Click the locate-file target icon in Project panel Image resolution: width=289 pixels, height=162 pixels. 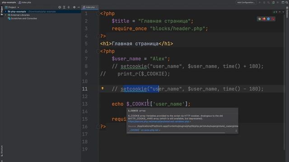click(60, 7)
